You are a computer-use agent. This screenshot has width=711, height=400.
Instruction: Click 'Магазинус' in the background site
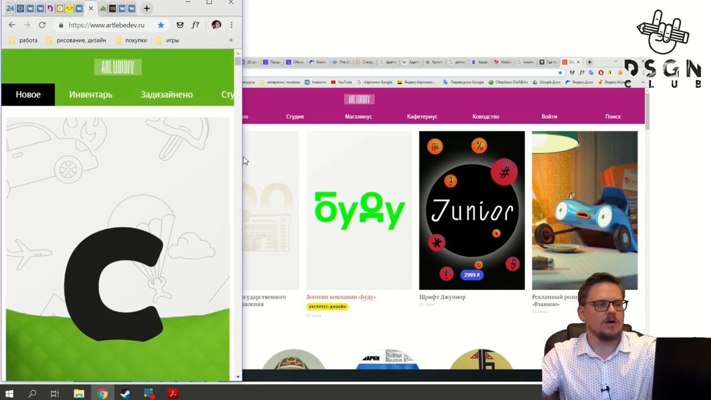[x=358, y=117]
